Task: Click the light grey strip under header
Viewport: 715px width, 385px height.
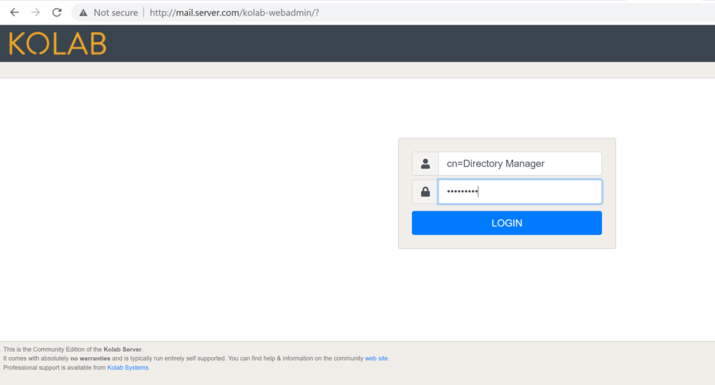Action: 357,70
